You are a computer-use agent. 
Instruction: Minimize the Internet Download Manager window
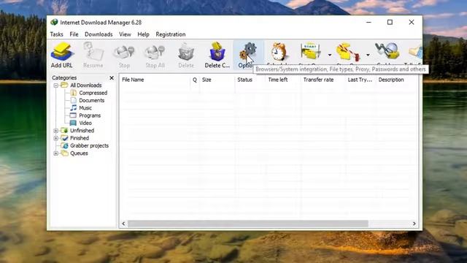pyautogui.click(x=368, y=23)
